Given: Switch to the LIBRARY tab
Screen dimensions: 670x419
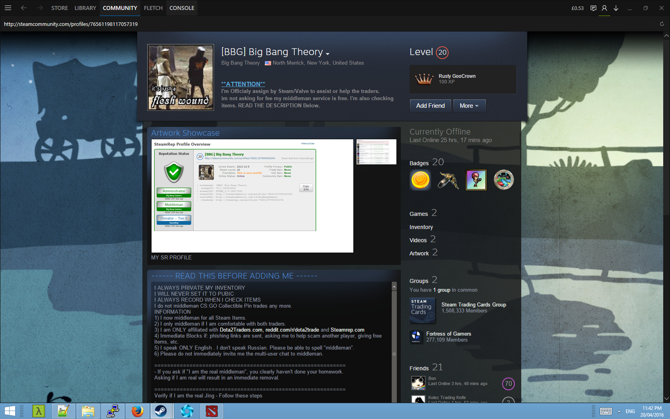Looking at the screenshot, I should [x=85, y=8].
